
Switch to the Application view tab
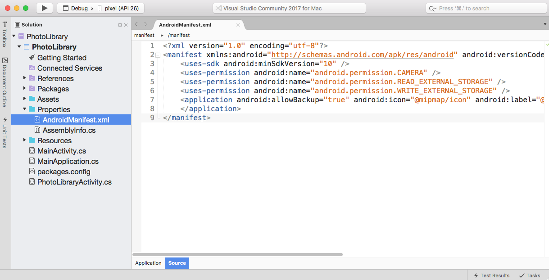coord(148,263)
